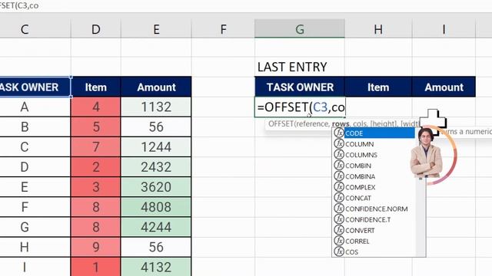Select column F header
The image size is (492, 276).
coord(223,29)
